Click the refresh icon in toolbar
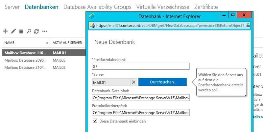263x132 pixels. tap(36, 31)
